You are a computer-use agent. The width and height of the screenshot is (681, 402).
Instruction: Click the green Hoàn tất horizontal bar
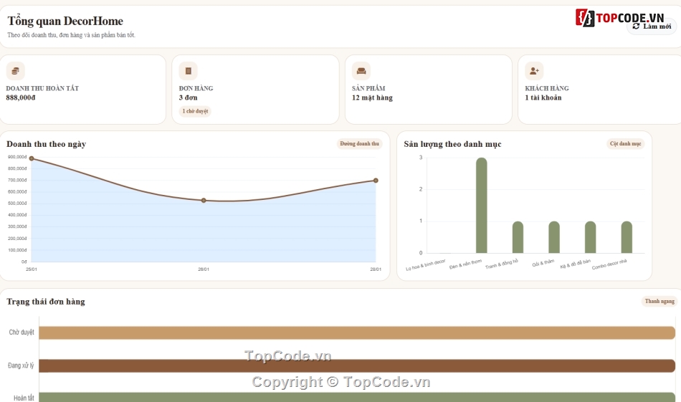pyautogui.click(x=357, y=397)
